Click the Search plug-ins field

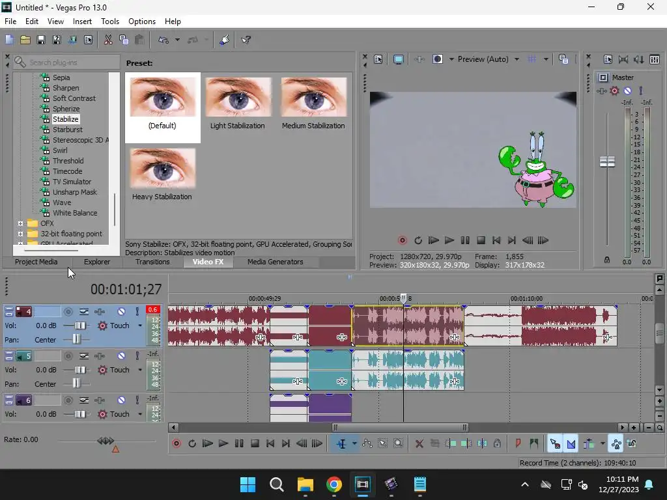67,62
